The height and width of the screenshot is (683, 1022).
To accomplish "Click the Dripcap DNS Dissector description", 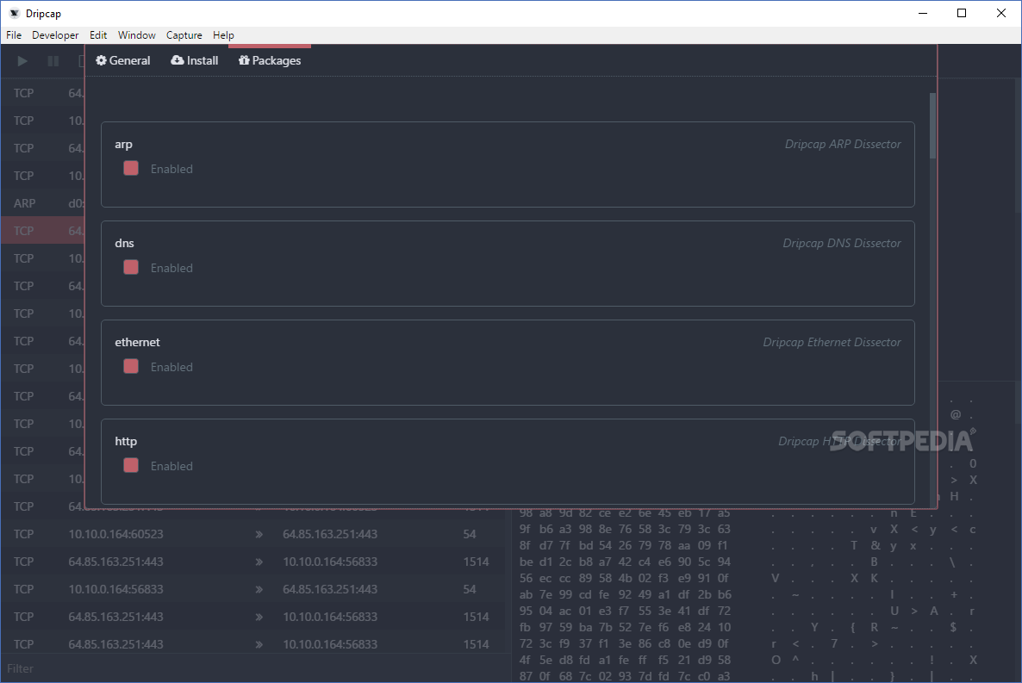I will tap(841, 243).
